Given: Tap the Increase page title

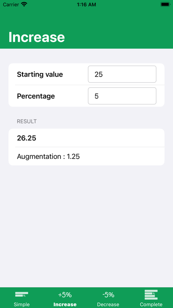Looking at the screenshot, I should [x=37, y=37].
